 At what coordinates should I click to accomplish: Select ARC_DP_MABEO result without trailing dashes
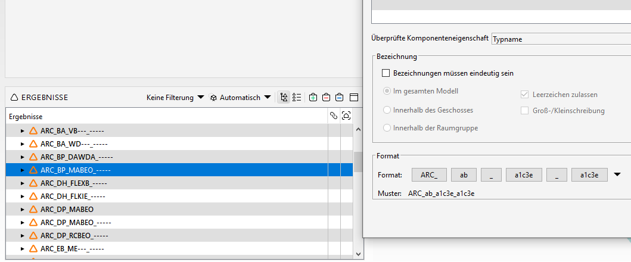[x=67, y=209]
